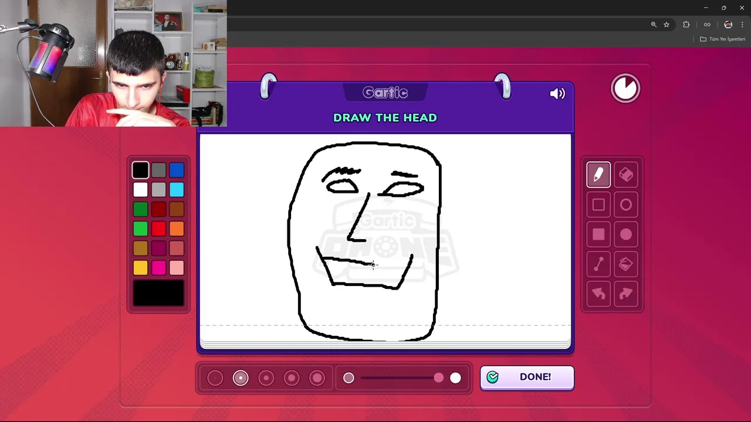Pick the black color swatch
751x422 pixels.
pyautogui.click(x=140, y=170)
